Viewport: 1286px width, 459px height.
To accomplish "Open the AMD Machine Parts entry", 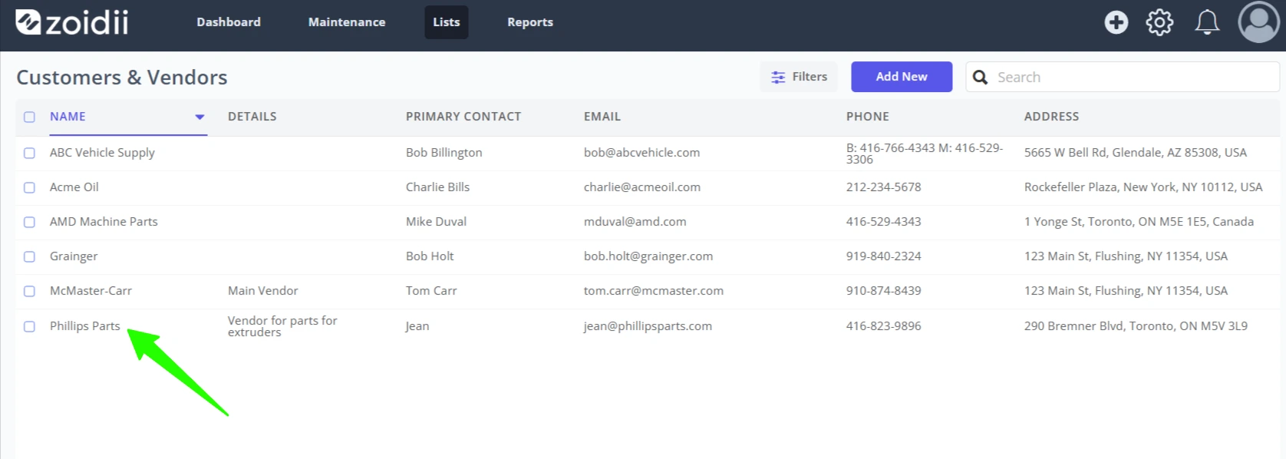I will point(104,222).
